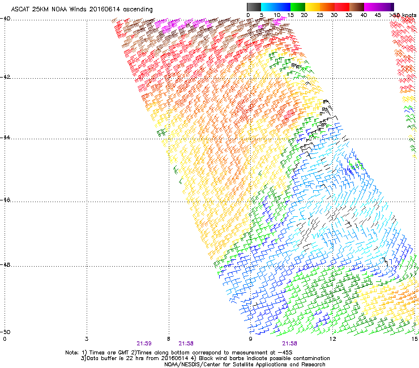Click the ">50 knots" legend label
The image size is (419, 368).
[x=403, y=15]
